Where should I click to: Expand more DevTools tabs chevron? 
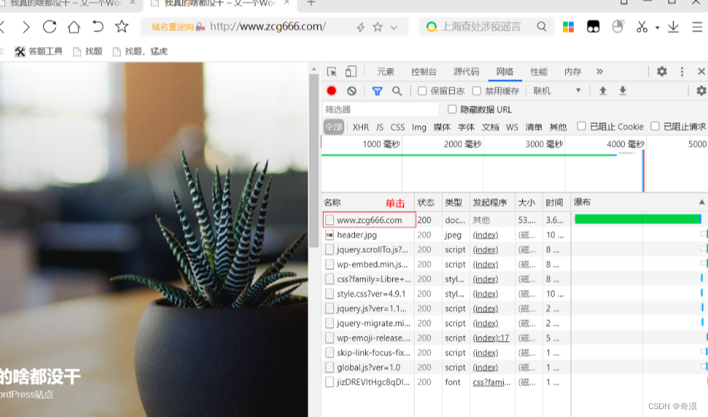pyautogui.click(x=600, y=71)
